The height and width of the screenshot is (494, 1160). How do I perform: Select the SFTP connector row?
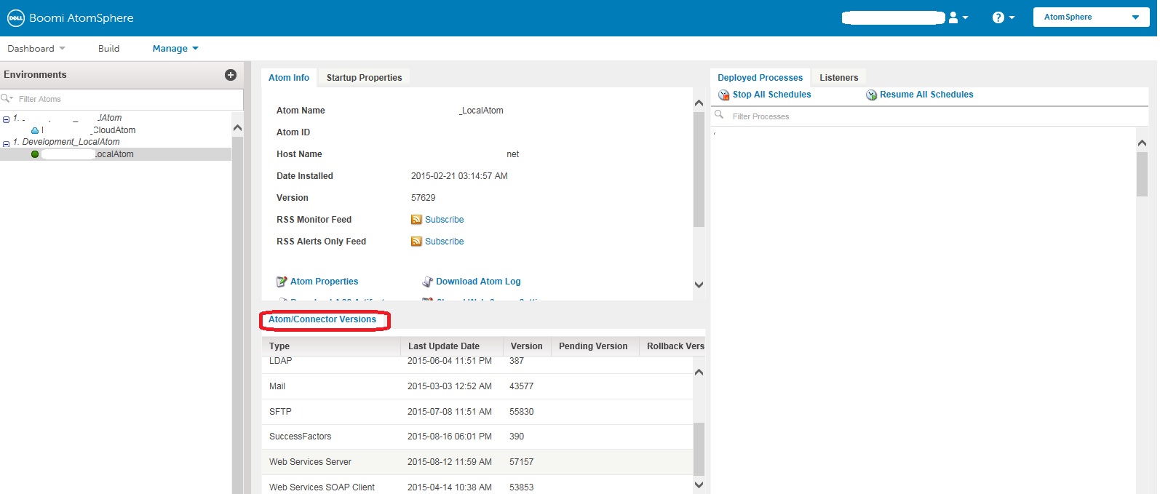(477, 412)
